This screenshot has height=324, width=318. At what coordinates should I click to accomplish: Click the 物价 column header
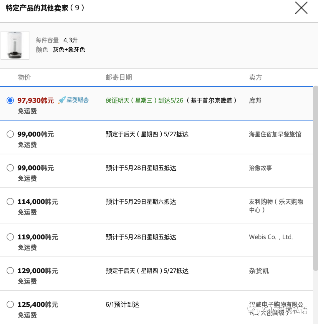[x=24, y=77]
